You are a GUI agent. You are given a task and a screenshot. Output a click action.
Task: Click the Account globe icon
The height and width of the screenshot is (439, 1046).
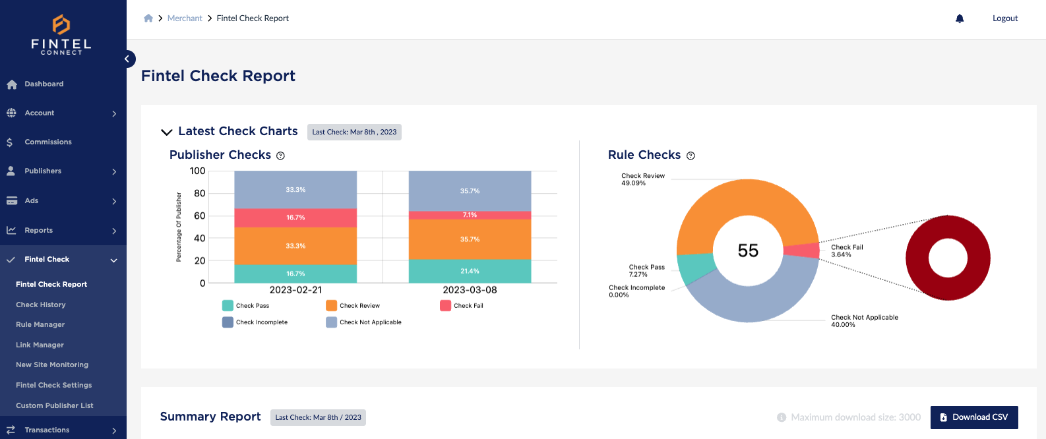pos(11,113)
